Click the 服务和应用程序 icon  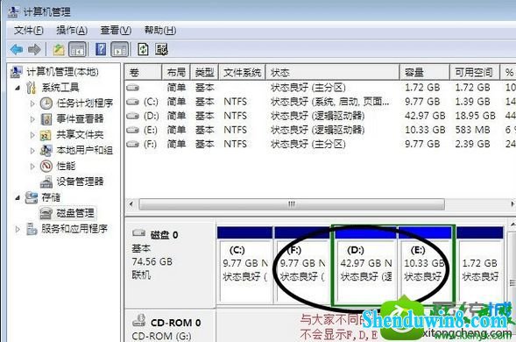32,229
